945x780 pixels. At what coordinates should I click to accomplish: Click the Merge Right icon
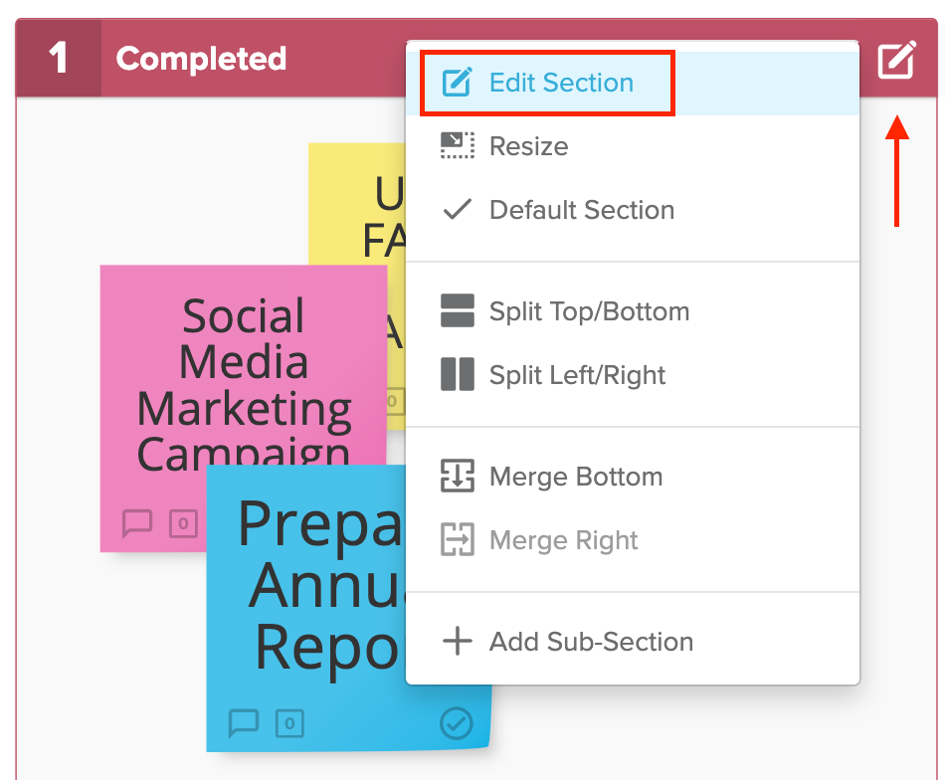pyautogui.click(x=458, y=539)
